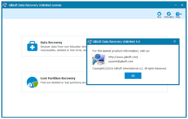Click the 'Copyright(c)2016 GiliSoft International LLC' text

(x=118, y=68)
